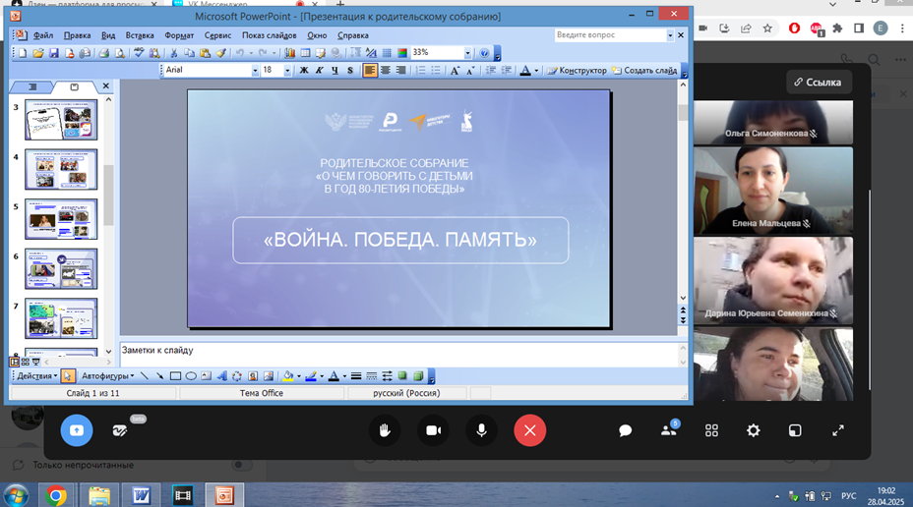Screen dimensions: 913x507
Task: Run the spelling check icon
Action: 139,53
